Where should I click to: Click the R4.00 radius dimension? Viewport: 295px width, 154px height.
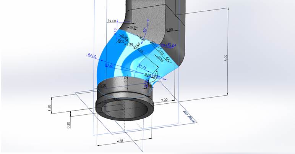[x=92, y=56]
